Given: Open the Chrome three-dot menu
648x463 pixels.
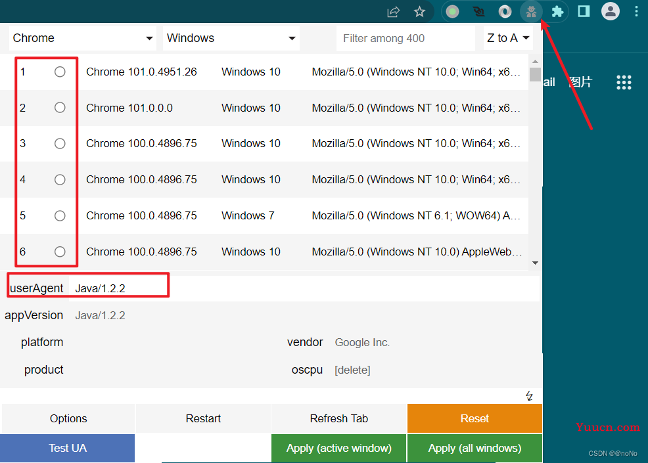Looking at the screenshot, I should tap(636, 11).
